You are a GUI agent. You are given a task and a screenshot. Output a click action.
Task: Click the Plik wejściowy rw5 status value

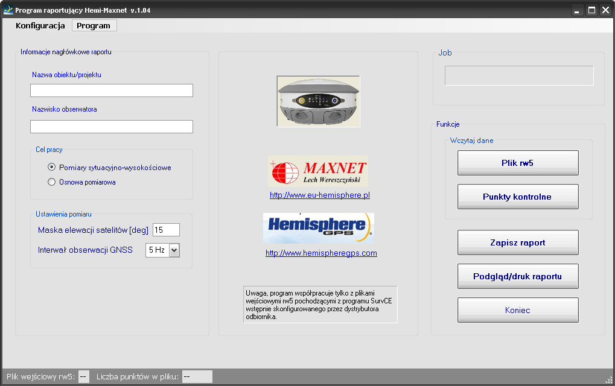pyautogui.click(x=83, y=376)
